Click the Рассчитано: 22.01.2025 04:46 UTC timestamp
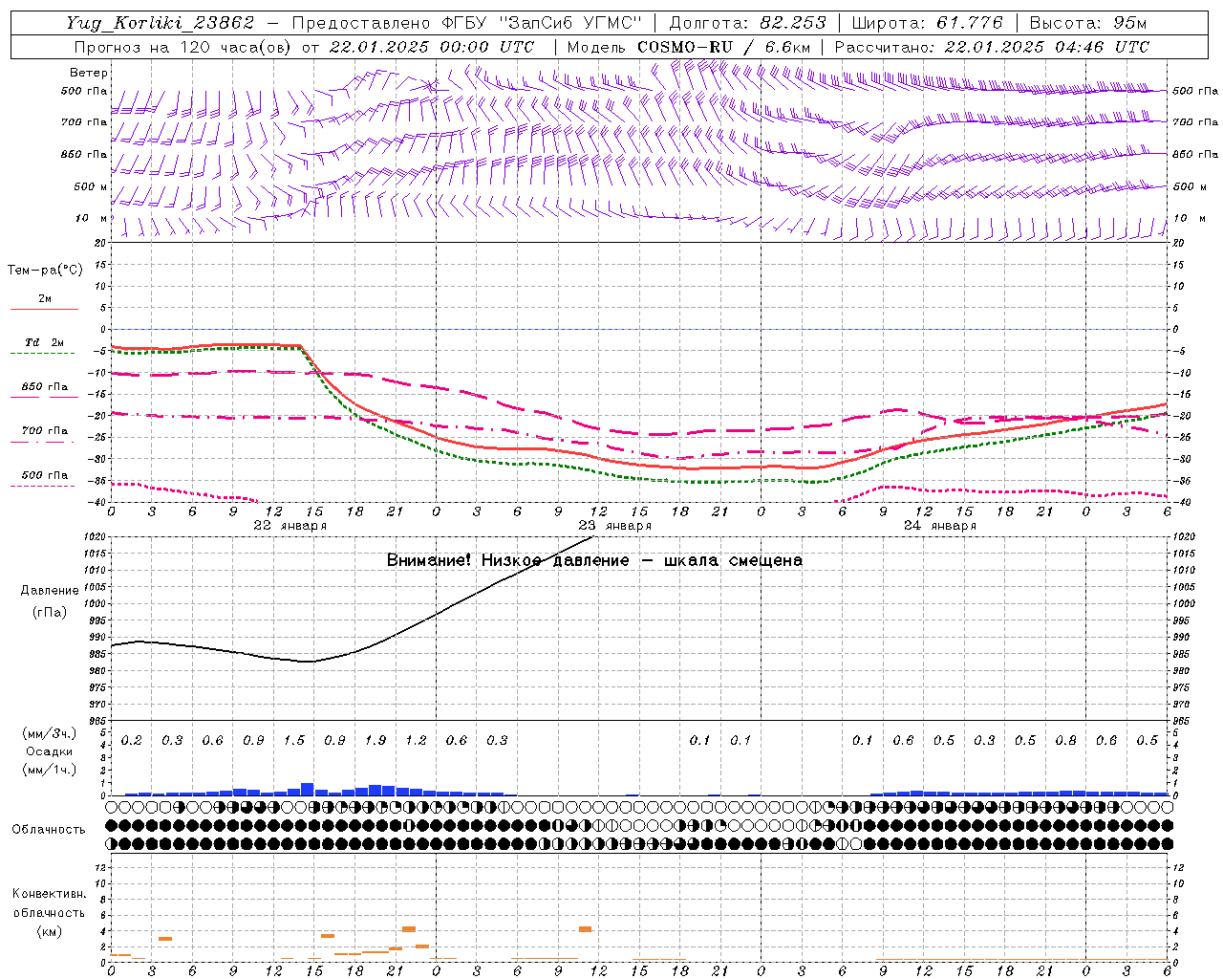 tap(992, 47)
